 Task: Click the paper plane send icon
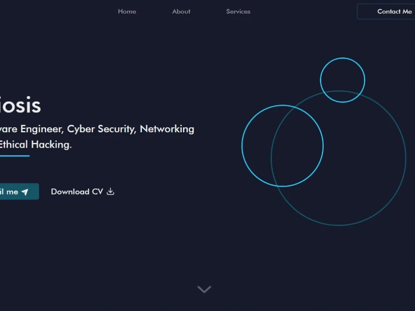(25, 192)
